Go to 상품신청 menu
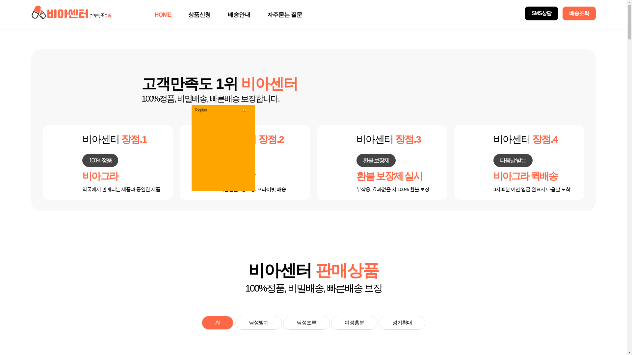 pos(199,15)
